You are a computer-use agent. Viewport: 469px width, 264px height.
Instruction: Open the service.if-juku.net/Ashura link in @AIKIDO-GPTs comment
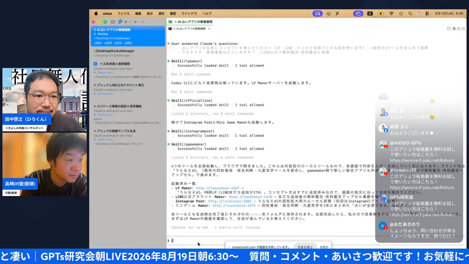(x=422, y=161)
